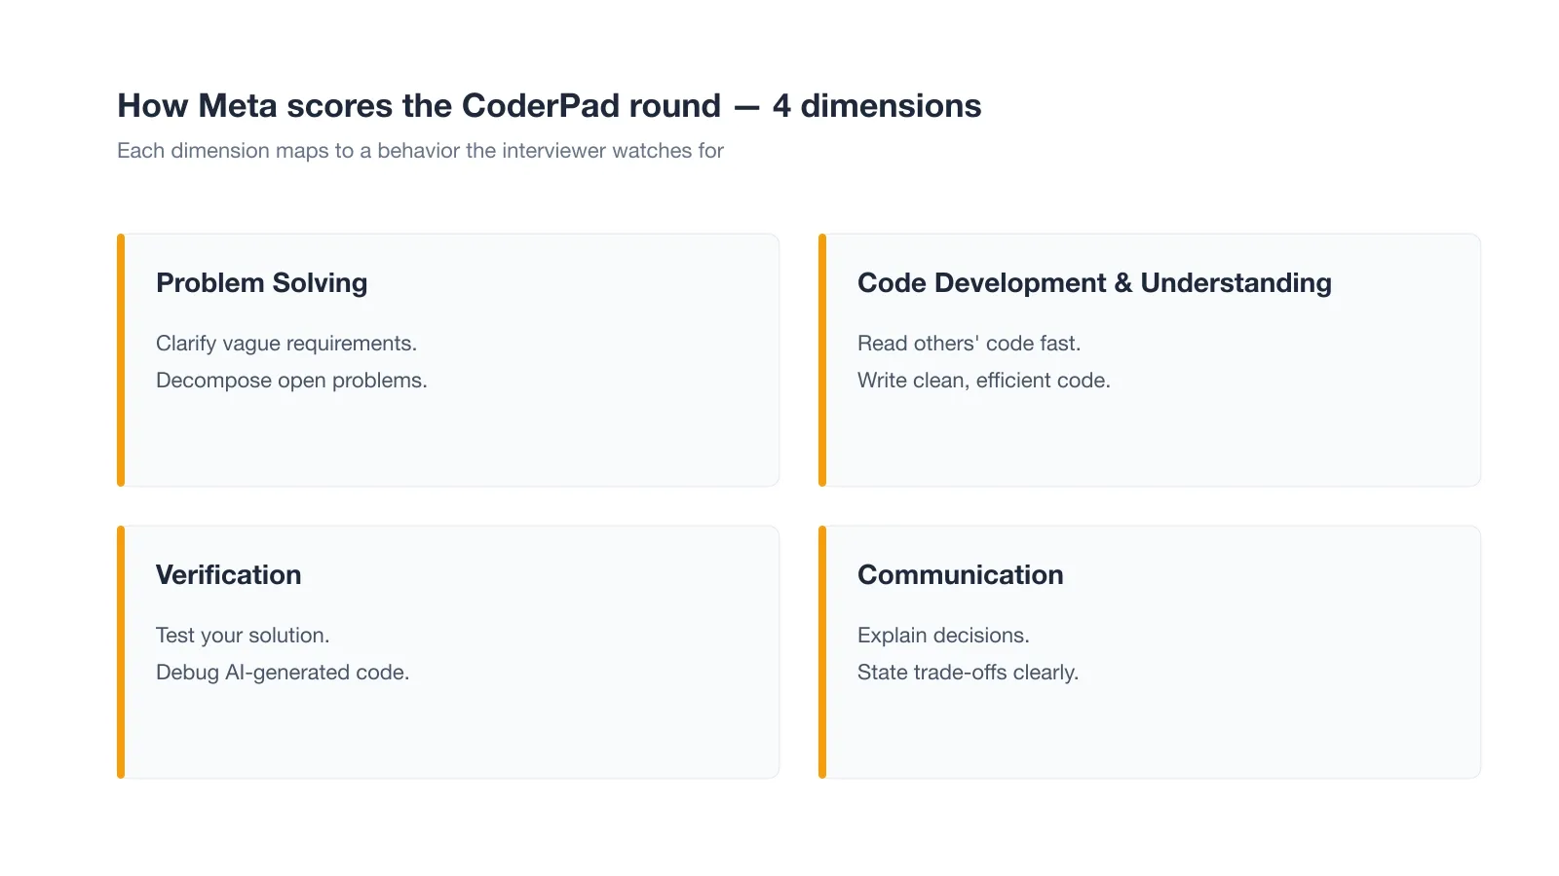Click the line 'Debug AI-generated code.'
This screenshot has width=1559, height=876.
[x=283, y=673]
